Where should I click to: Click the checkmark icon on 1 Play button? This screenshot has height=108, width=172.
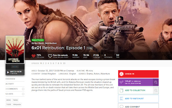coord(121,82)
